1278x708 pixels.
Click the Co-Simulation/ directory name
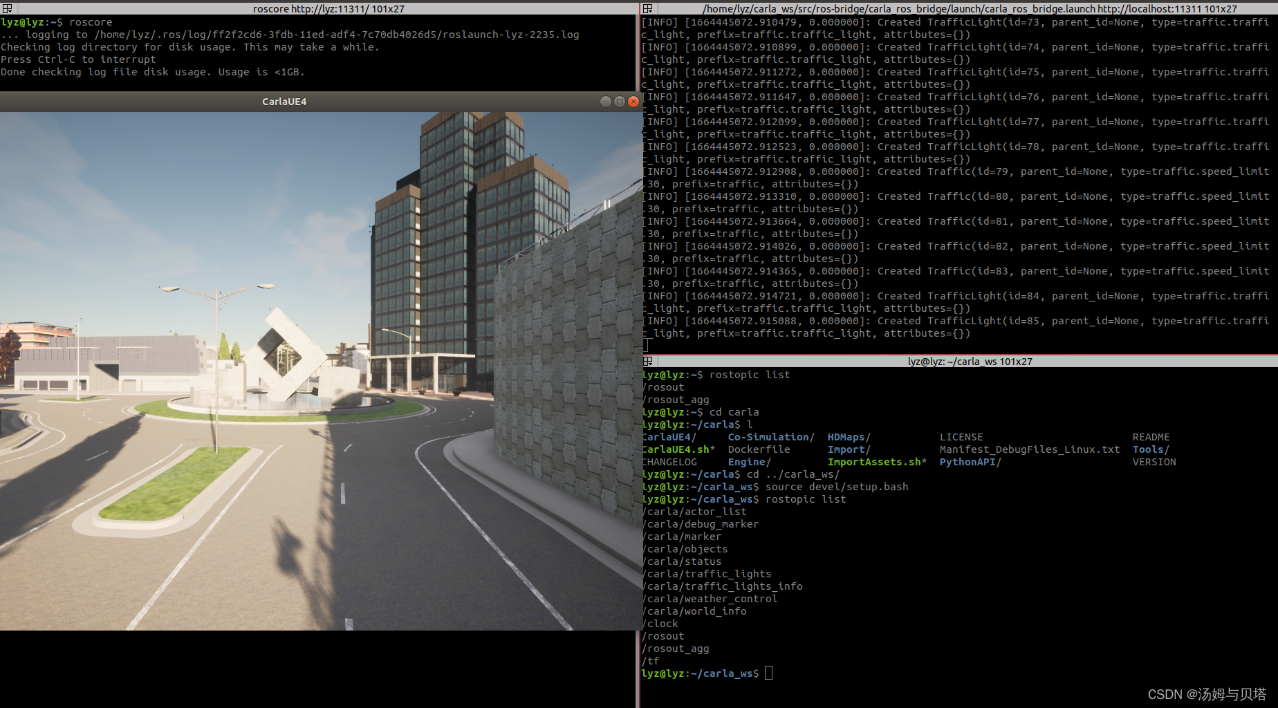coord(771,437)
